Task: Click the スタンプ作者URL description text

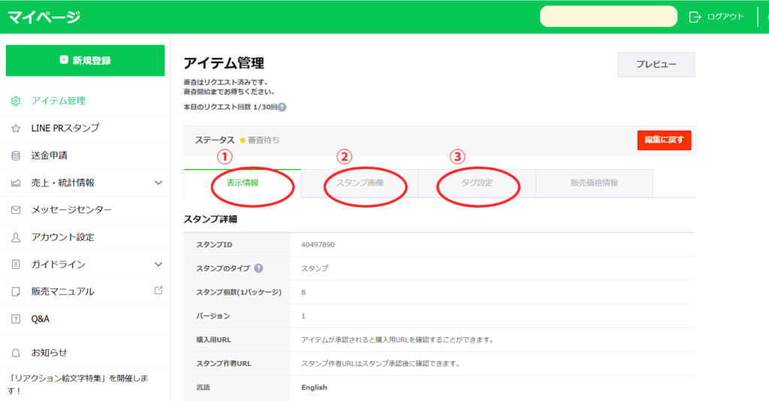Action: point(381,363)
